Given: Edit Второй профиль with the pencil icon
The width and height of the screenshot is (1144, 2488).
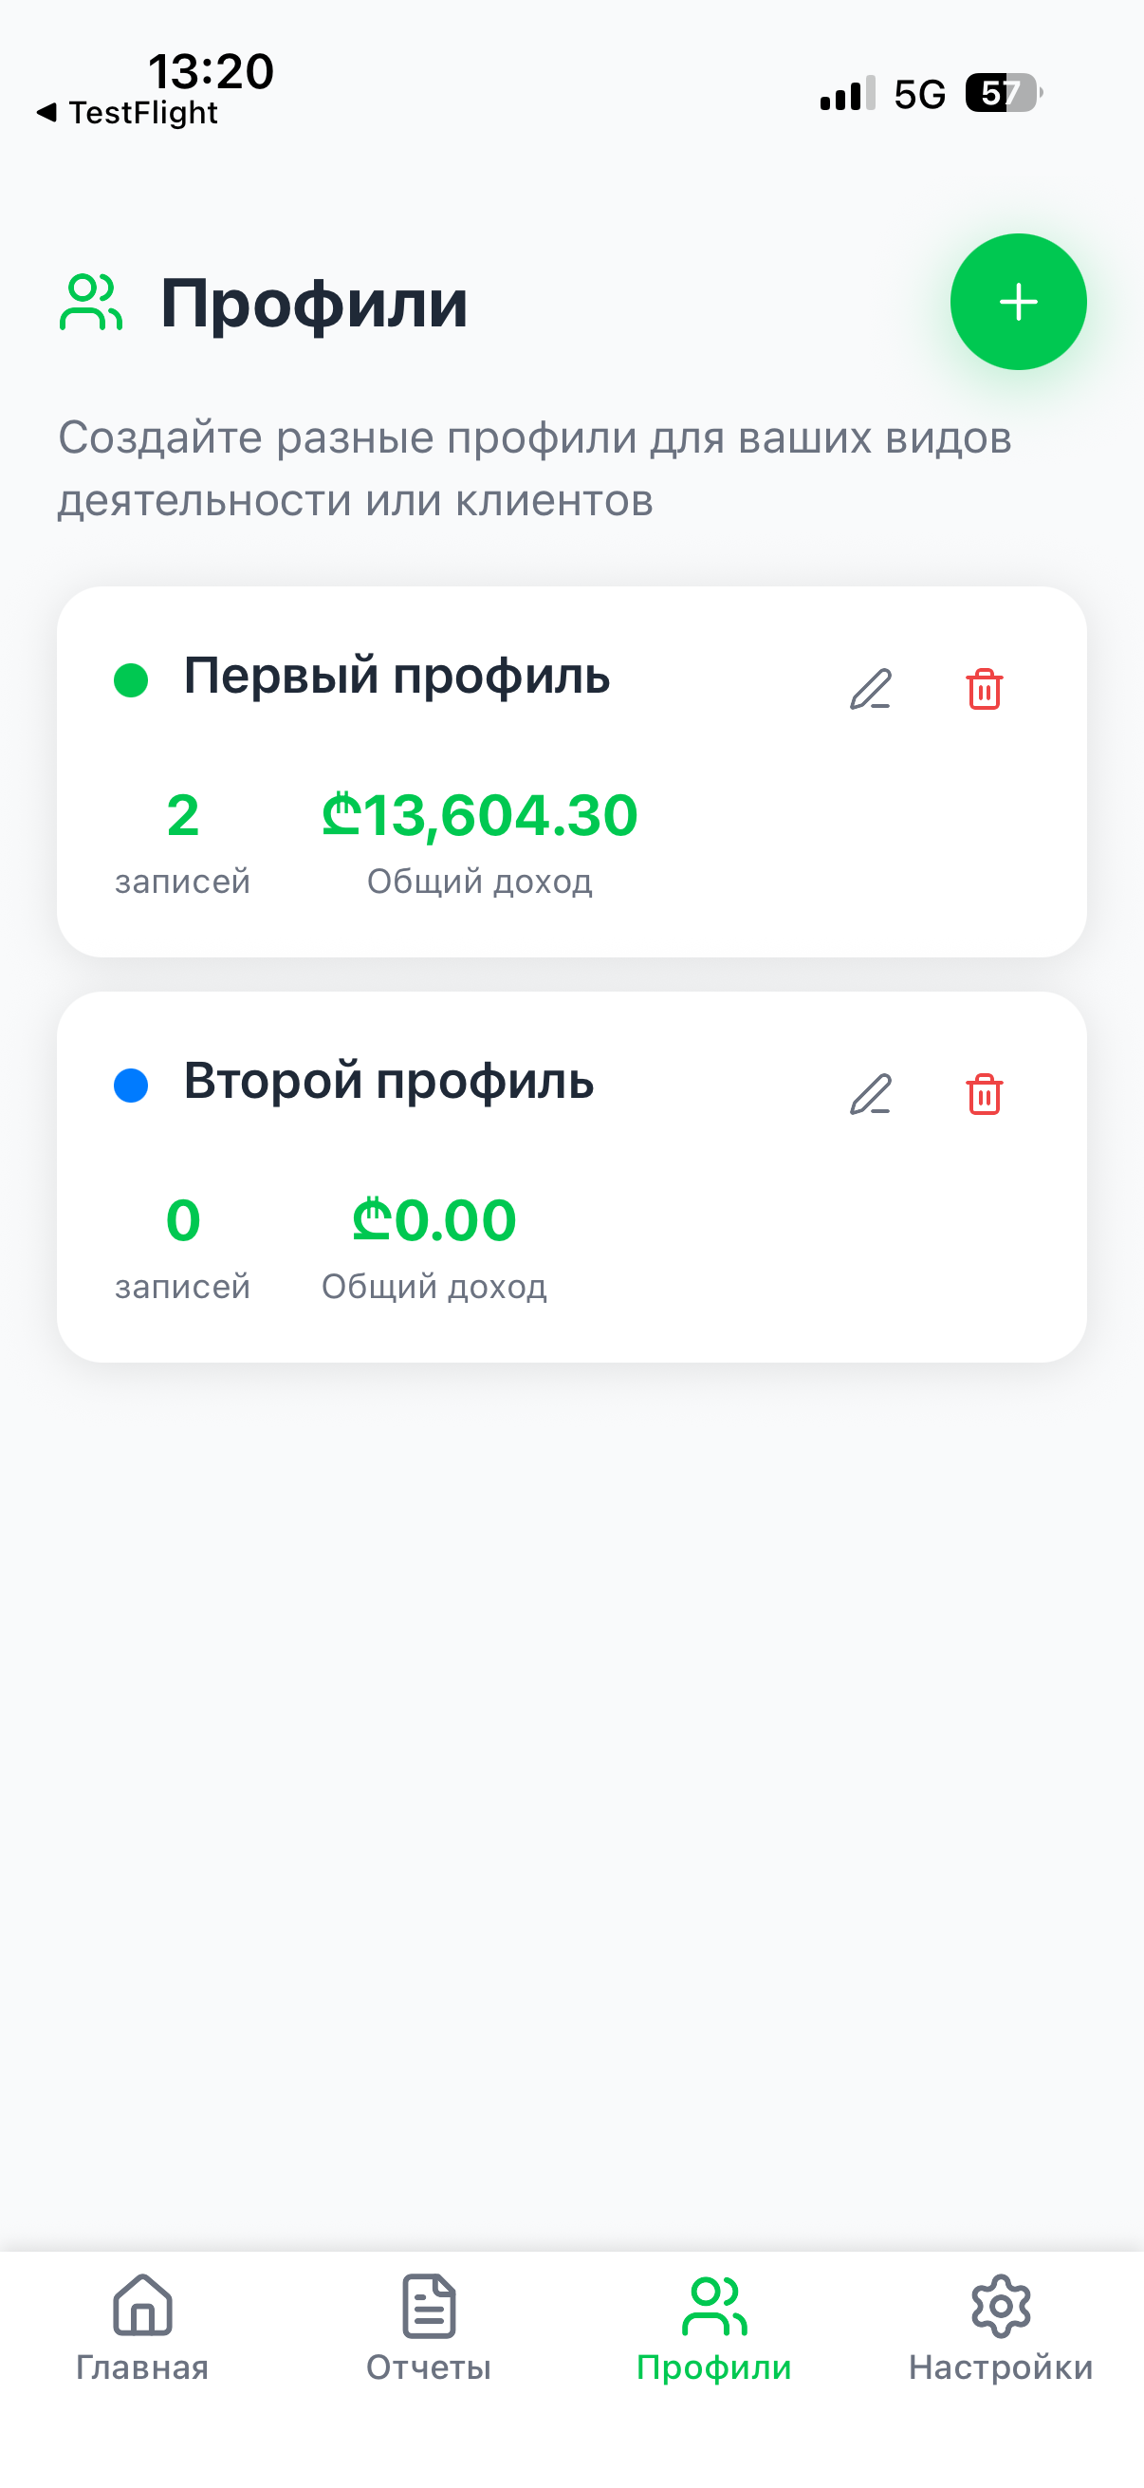Looking at the screenshot, I should click(870, 1094).
